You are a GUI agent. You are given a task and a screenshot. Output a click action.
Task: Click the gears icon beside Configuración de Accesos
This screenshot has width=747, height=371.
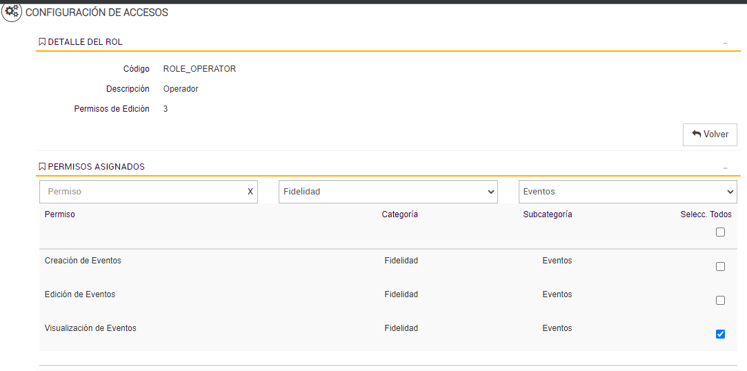(x=12, y=12)
